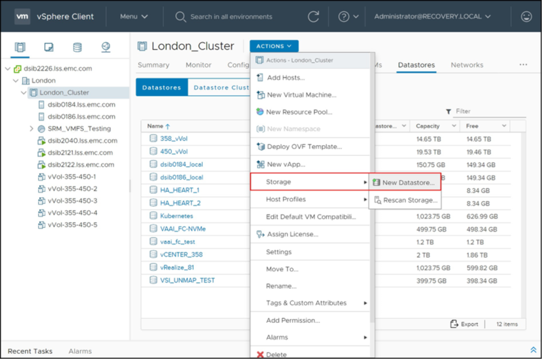Click the Deploy OVF Template icon

(x=261, y=146)
